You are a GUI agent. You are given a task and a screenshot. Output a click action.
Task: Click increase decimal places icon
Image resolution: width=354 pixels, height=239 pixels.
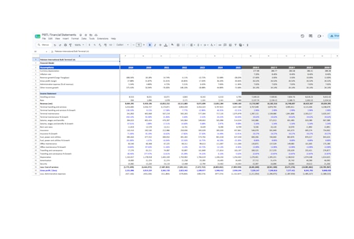point(106,45)
